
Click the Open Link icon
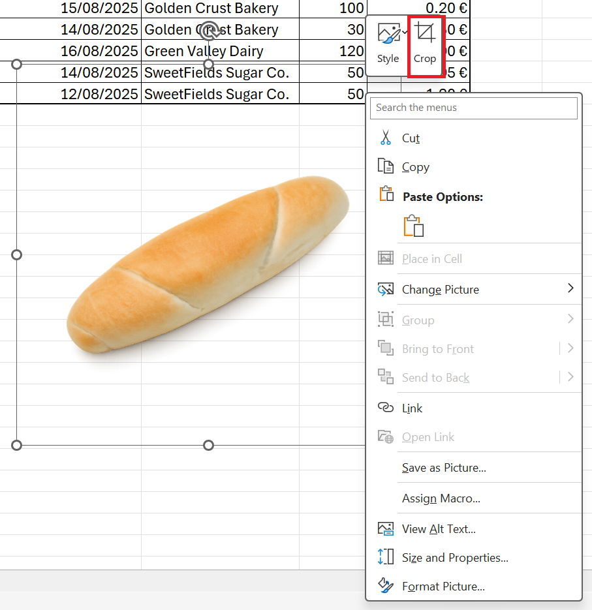[385, 436]
